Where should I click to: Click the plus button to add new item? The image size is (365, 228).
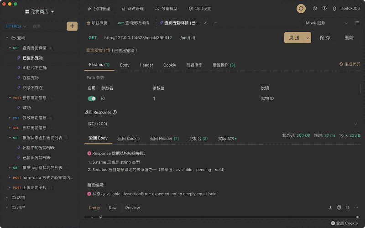72,26
